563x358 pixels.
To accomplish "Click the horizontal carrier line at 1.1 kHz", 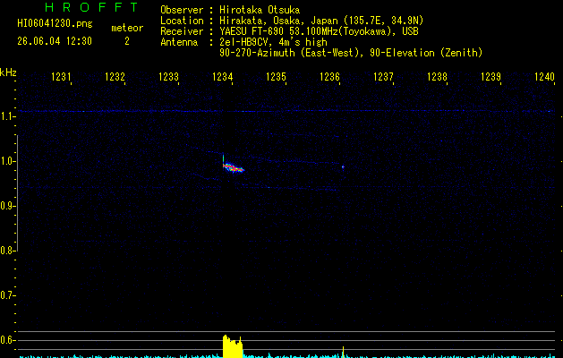I will (x=287, y=111).
